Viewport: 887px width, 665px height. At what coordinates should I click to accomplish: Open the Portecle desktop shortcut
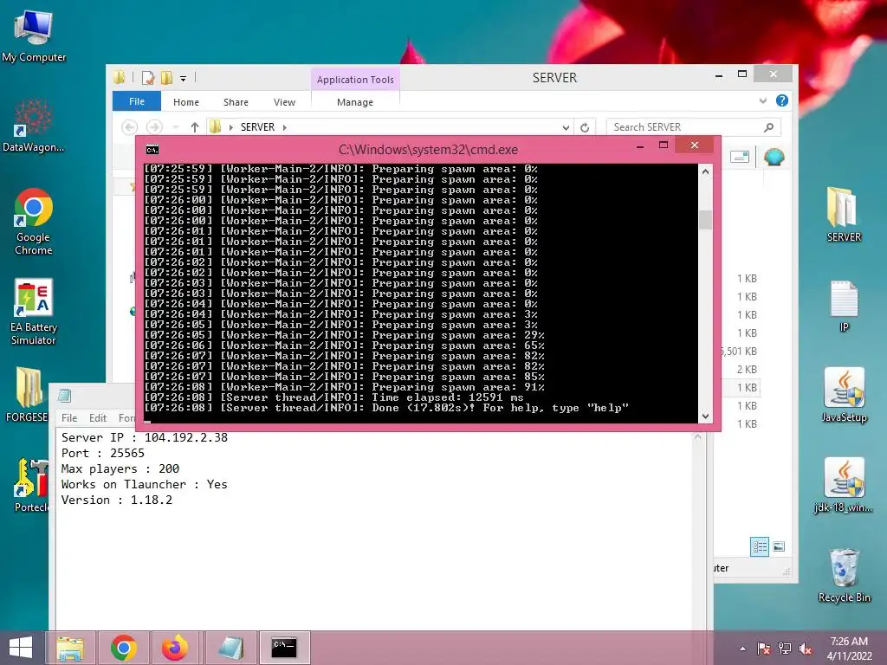point(31,485)
